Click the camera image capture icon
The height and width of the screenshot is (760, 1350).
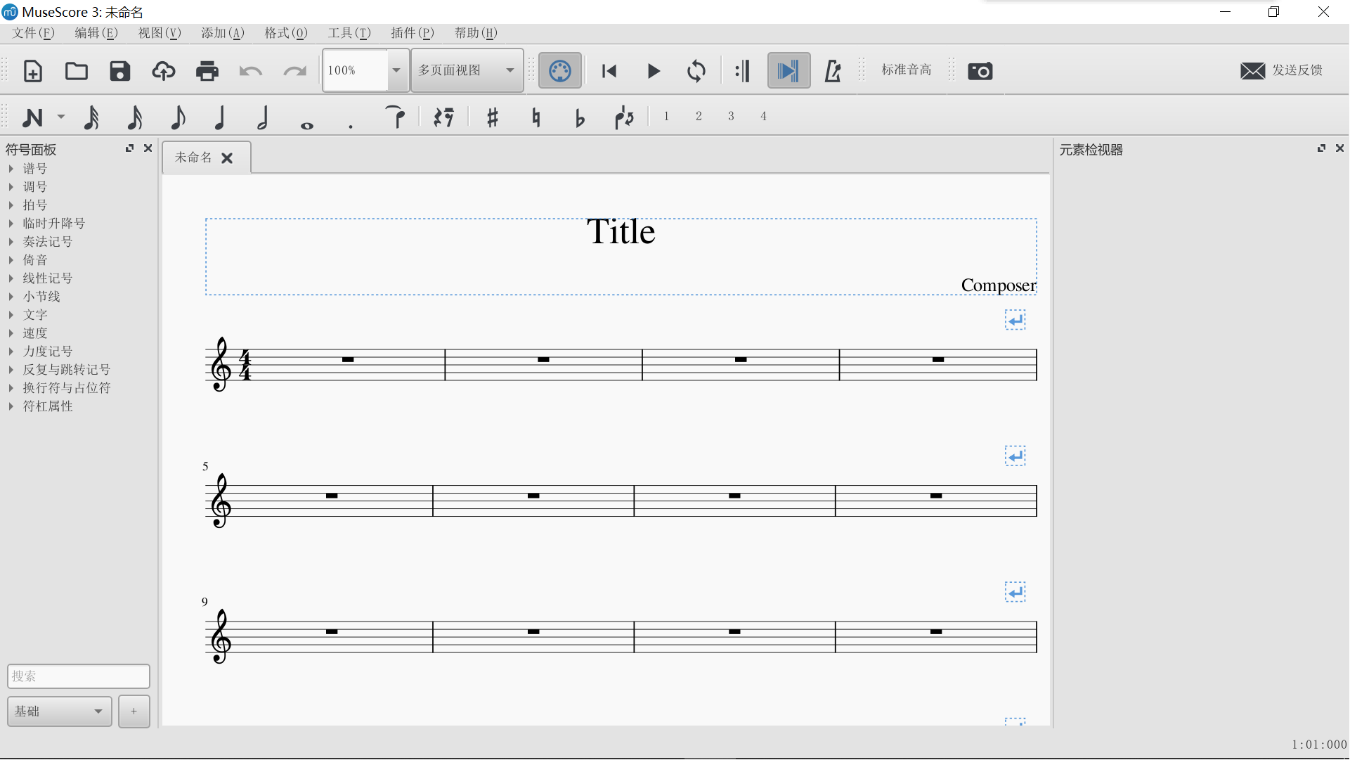(x=980, y=71)
